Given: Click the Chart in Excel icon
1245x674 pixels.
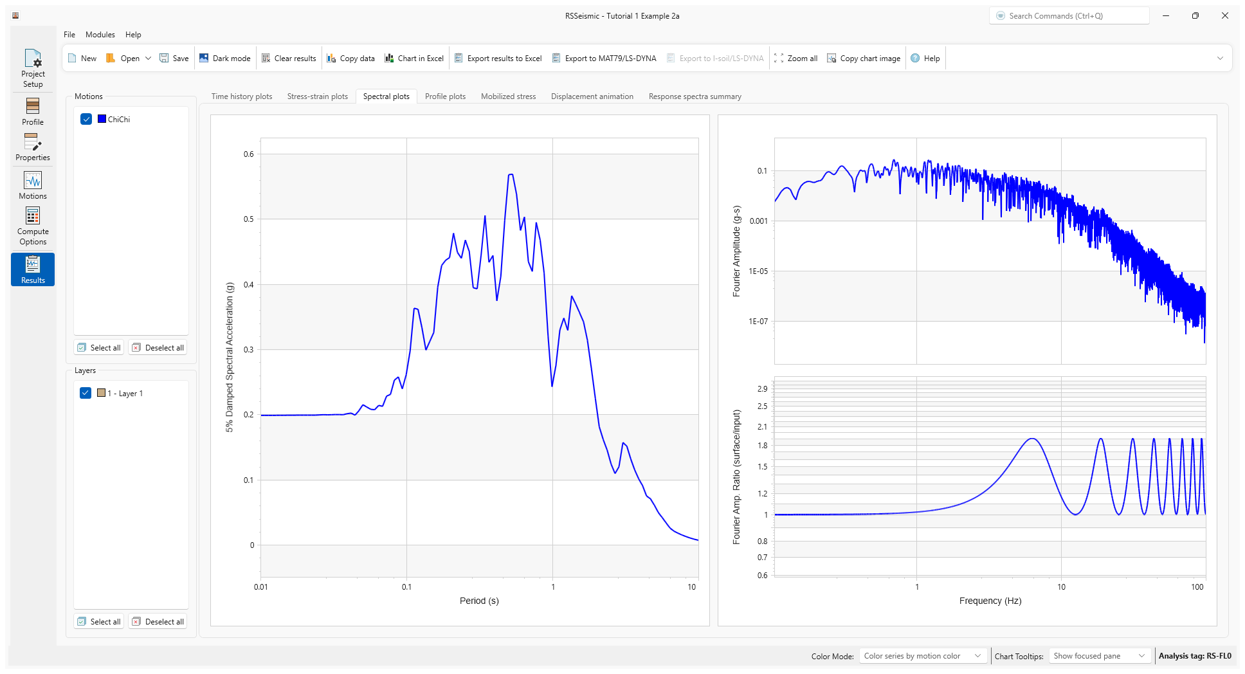Looking at the screenshot, I should [389, 59].
